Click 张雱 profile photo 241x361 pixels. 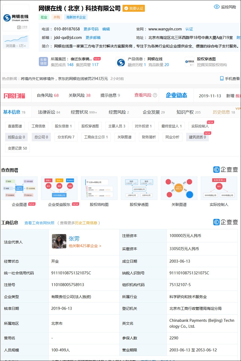tap(59, 242)
